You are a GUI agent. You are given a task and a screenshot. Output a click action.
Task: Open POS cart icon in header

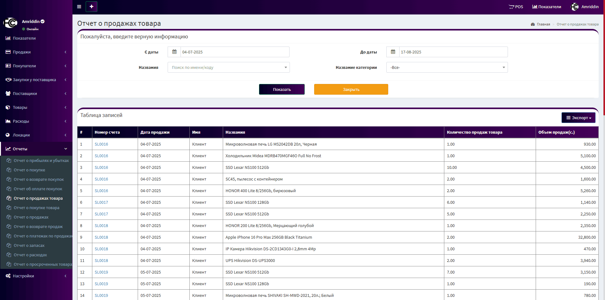tap(511, 7)
